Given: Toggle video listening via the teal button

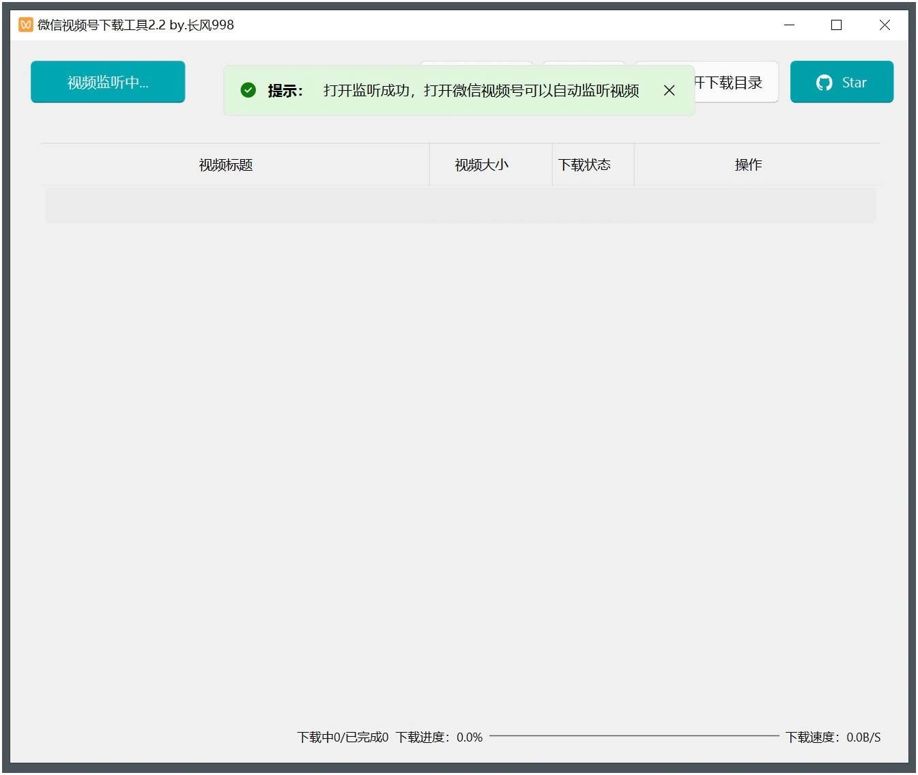Looking at the screenshot, I should [x=108, y=81].
